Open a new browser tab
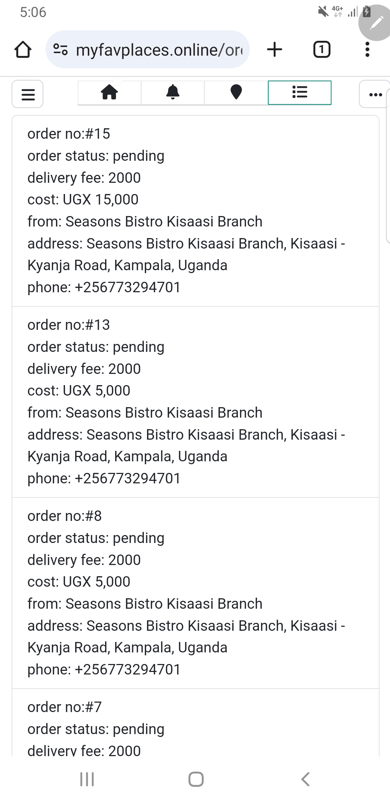Image resolution: width=390 pixels, height=802 pixels. coord(274,49)
